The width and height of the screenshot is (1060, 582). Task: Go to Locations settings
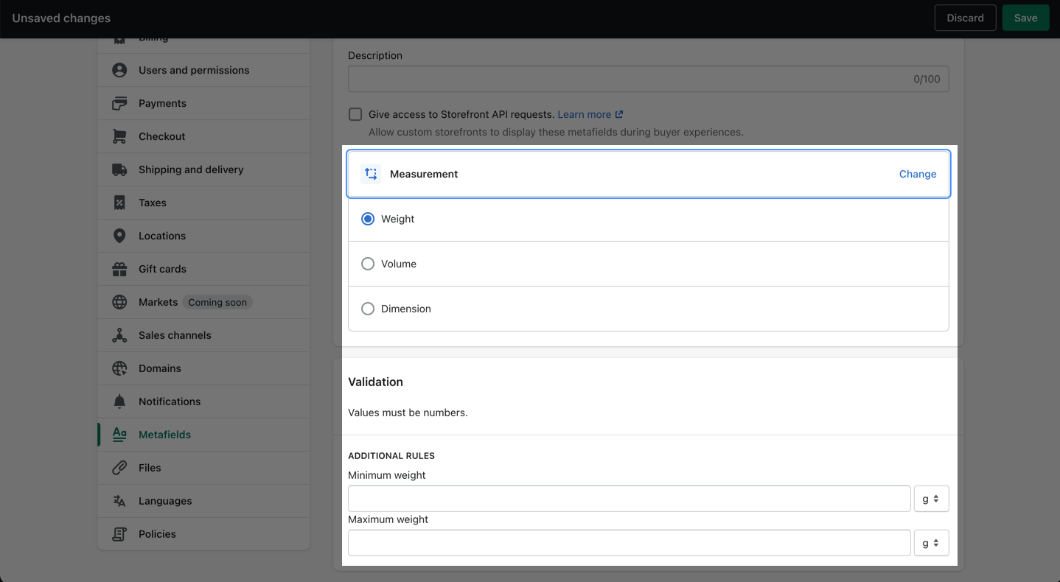pyautogui.click(x=203, y=236)
